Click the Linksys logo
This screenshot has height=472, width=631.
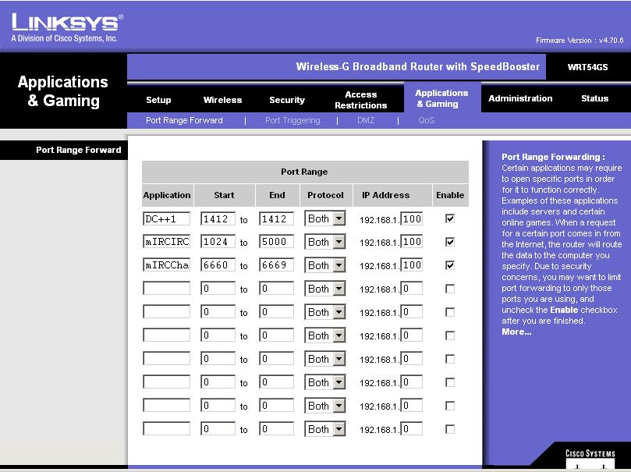67,28
